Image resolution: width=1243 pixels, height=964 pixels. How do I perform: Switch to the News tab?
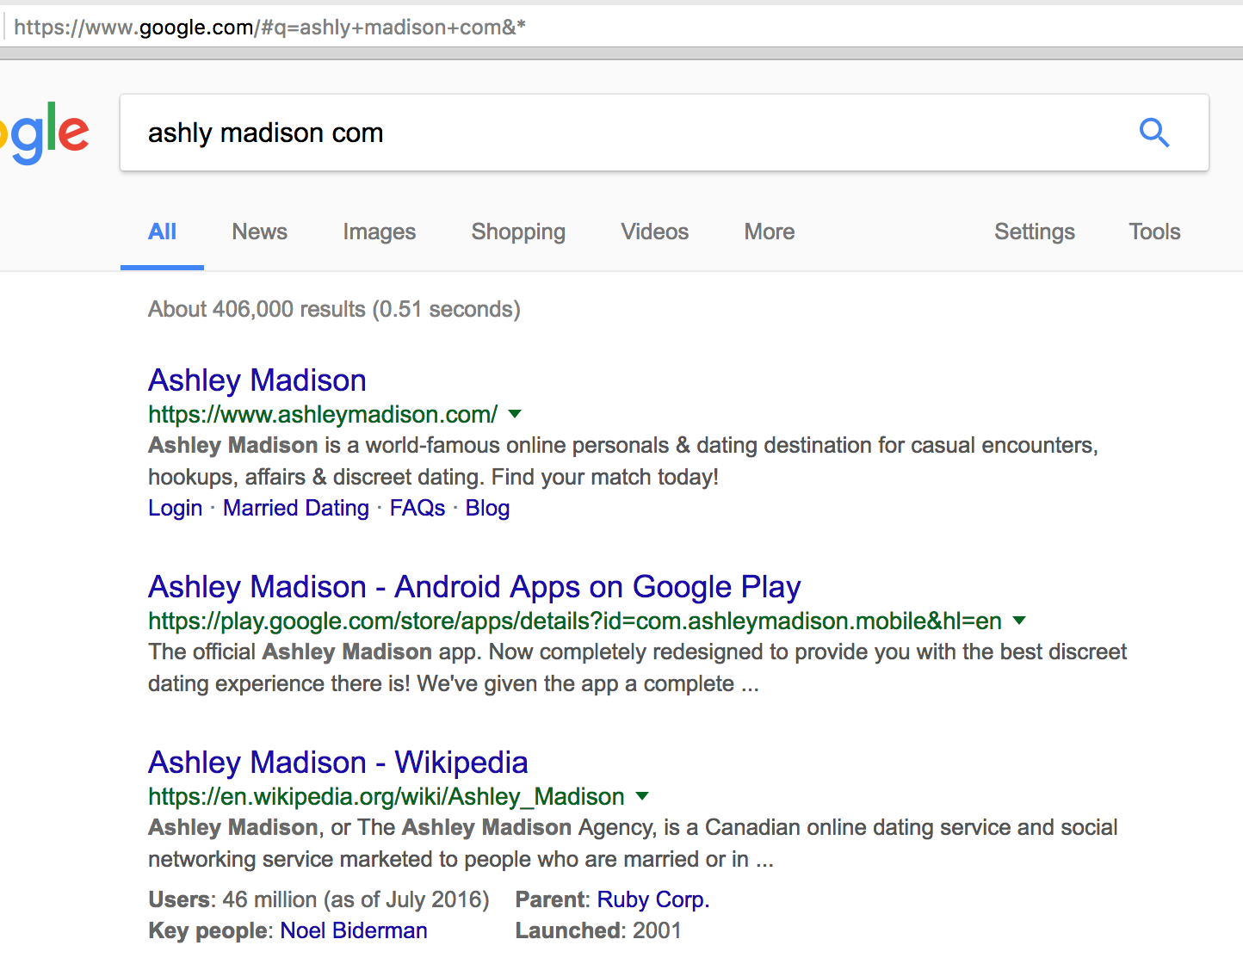[x=259, y=232]
